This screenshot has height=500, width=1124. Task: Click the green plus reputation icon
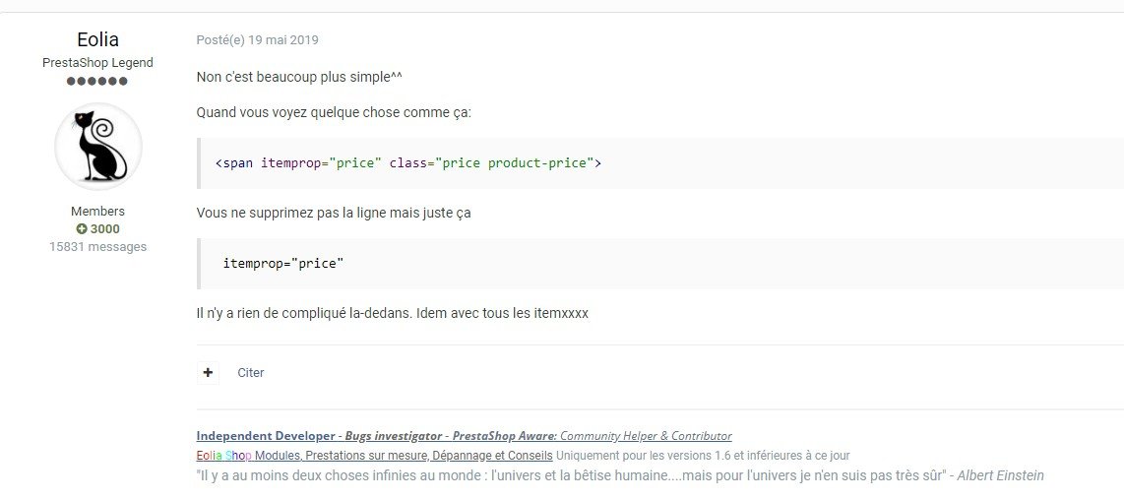[81, 229]
